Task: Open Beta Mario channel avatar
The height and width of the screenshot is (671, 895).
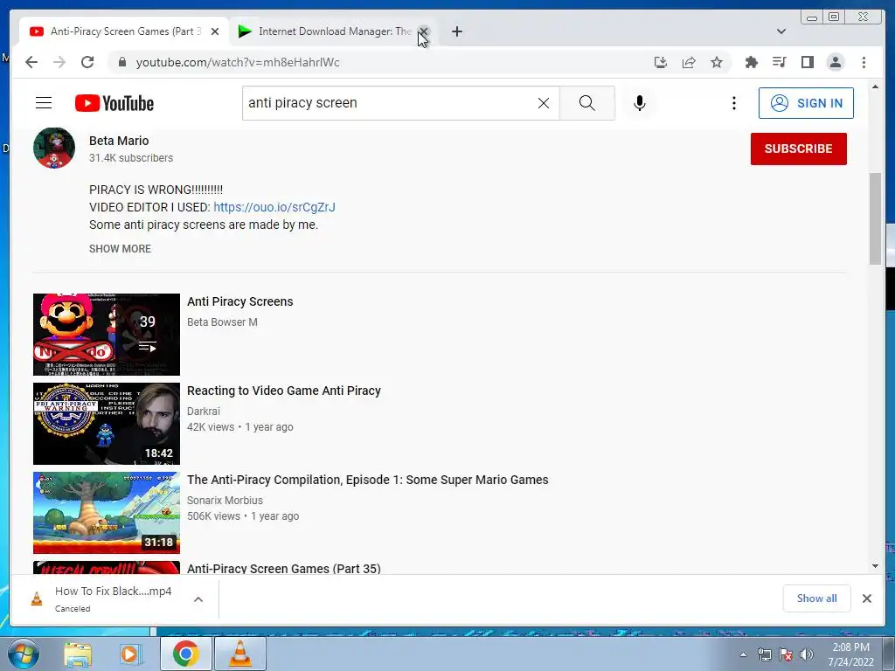Action: pyautogui.click(x=54, y=148)
